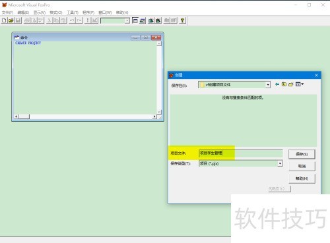This screenshot has height=243, width=330.
Task: Click the command window scroll up arrow
Action: 159,43
